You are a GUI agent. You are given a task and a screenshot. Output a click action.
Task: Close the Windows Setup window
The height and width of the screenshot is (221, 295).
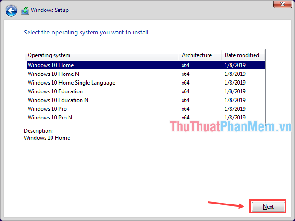point(283,4)
